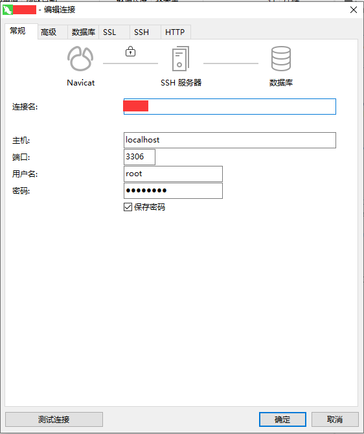This screenshot has width=364, height=434.
Task: Click the green MySQL icon in title bar
Action: [8, 10]
